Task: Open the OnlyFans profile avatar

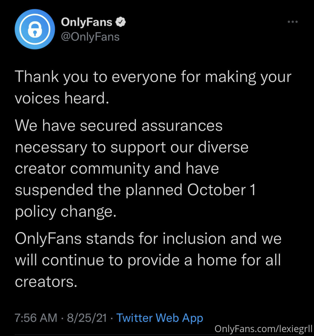Action: 35,29
